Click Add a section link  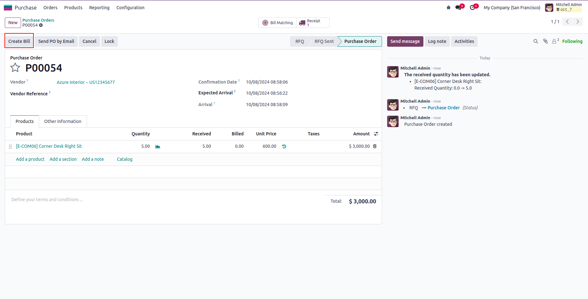click(63, 159)
